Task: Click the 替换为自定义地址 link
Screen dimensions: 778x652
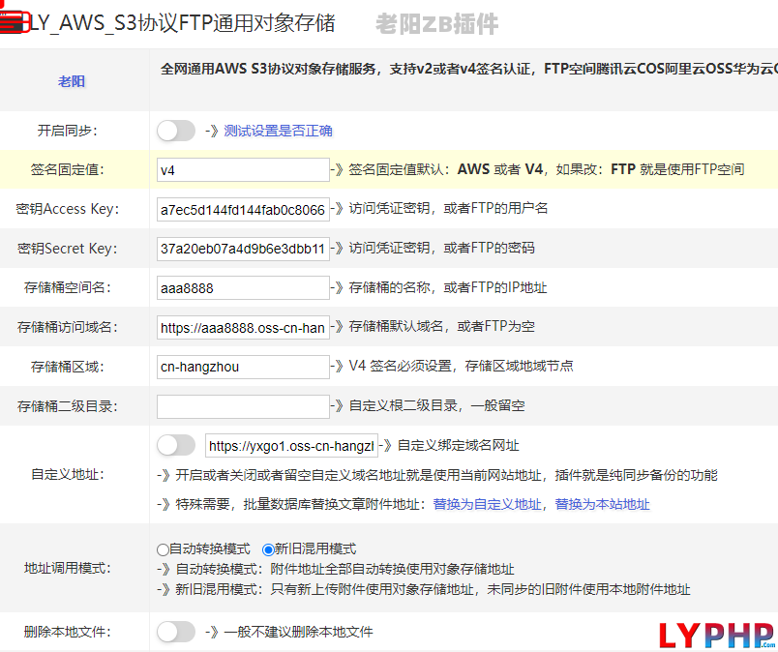Action: [x=487, y=504]
